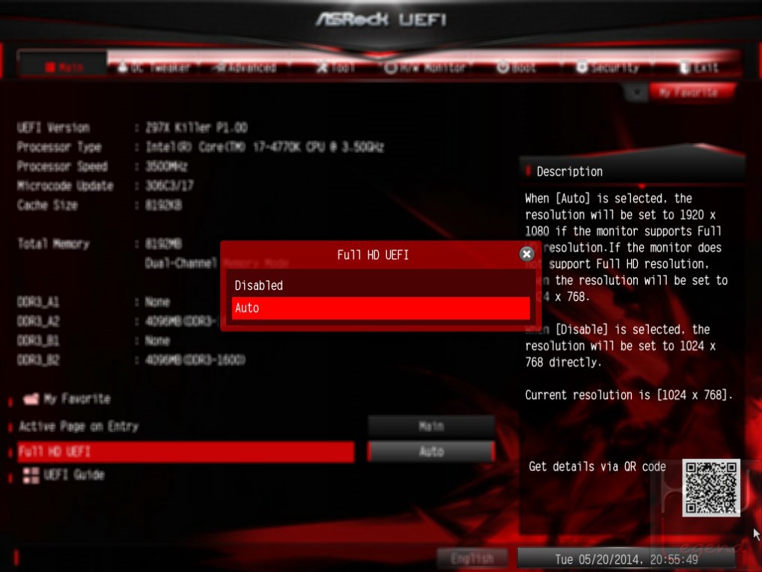Click the DDR3_A2 memory slot row
Screen dimensions: 762x572
coord(116,321)
